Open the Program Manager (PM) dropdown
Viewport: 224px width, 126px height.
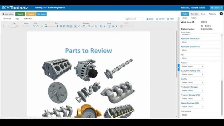[x=192, y=99]
